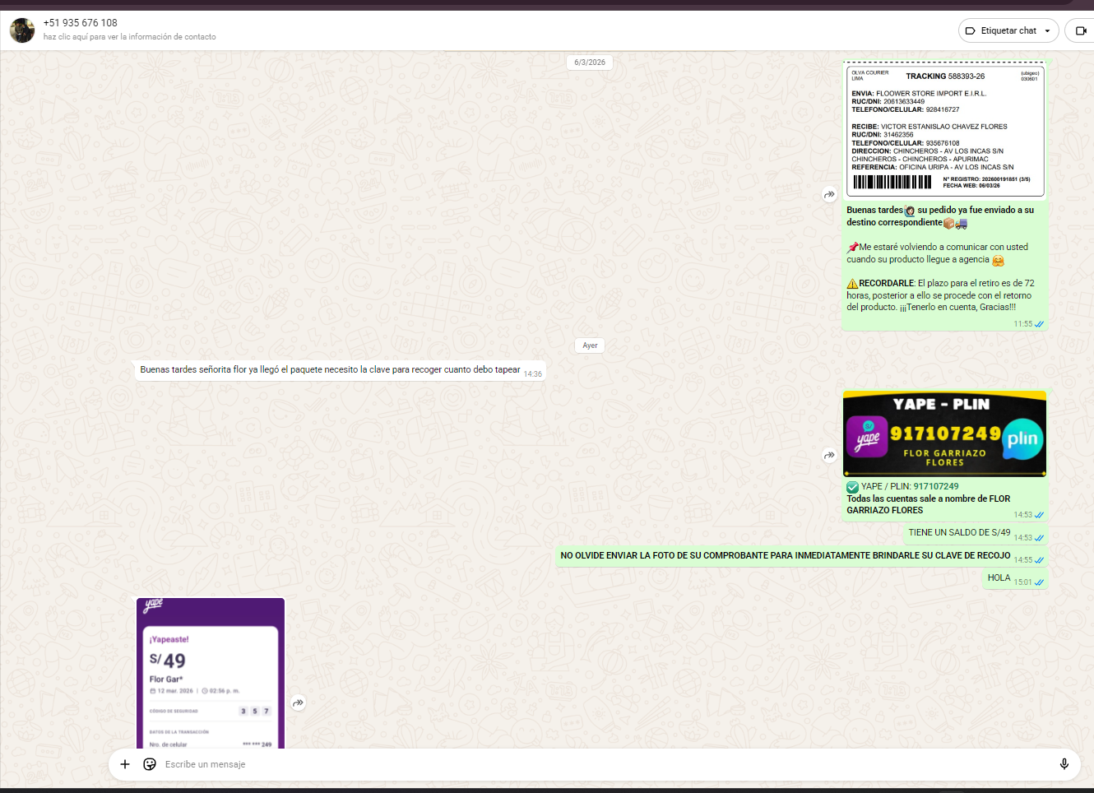Image resolution: width=1094 pixels, height=793 pixels.
Task: Record a voice message with the microphone
Action: 1064,764
